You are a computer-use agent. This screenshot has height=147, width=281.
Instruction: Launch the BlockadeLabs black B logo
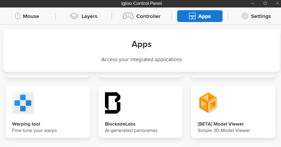(x=113, y=103)
